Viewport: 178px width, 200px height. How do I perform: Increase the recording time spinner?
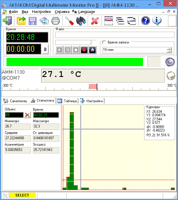[169, 48]
